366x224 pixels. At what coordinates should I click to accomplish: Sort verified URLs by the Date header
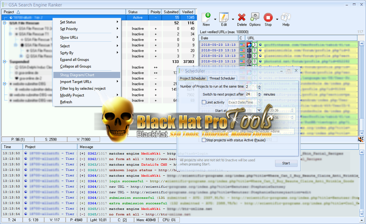coord(219,38)
